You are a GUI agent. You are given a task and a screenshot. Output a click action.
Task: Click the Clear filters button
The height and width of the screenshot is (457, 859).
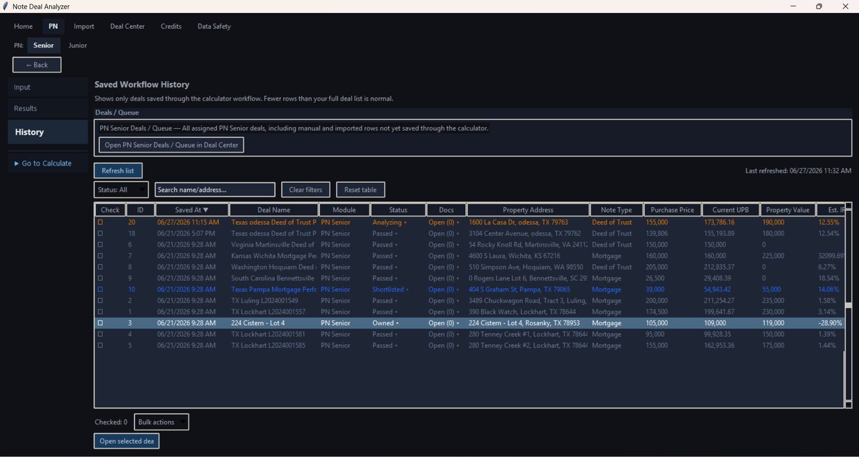coord(306,190)
